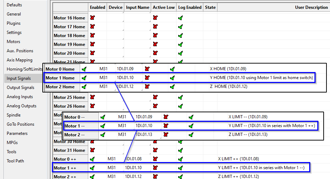Click Log Enabled green check for Motor 17 Home
330x179 pixels.
click(180, 26)
